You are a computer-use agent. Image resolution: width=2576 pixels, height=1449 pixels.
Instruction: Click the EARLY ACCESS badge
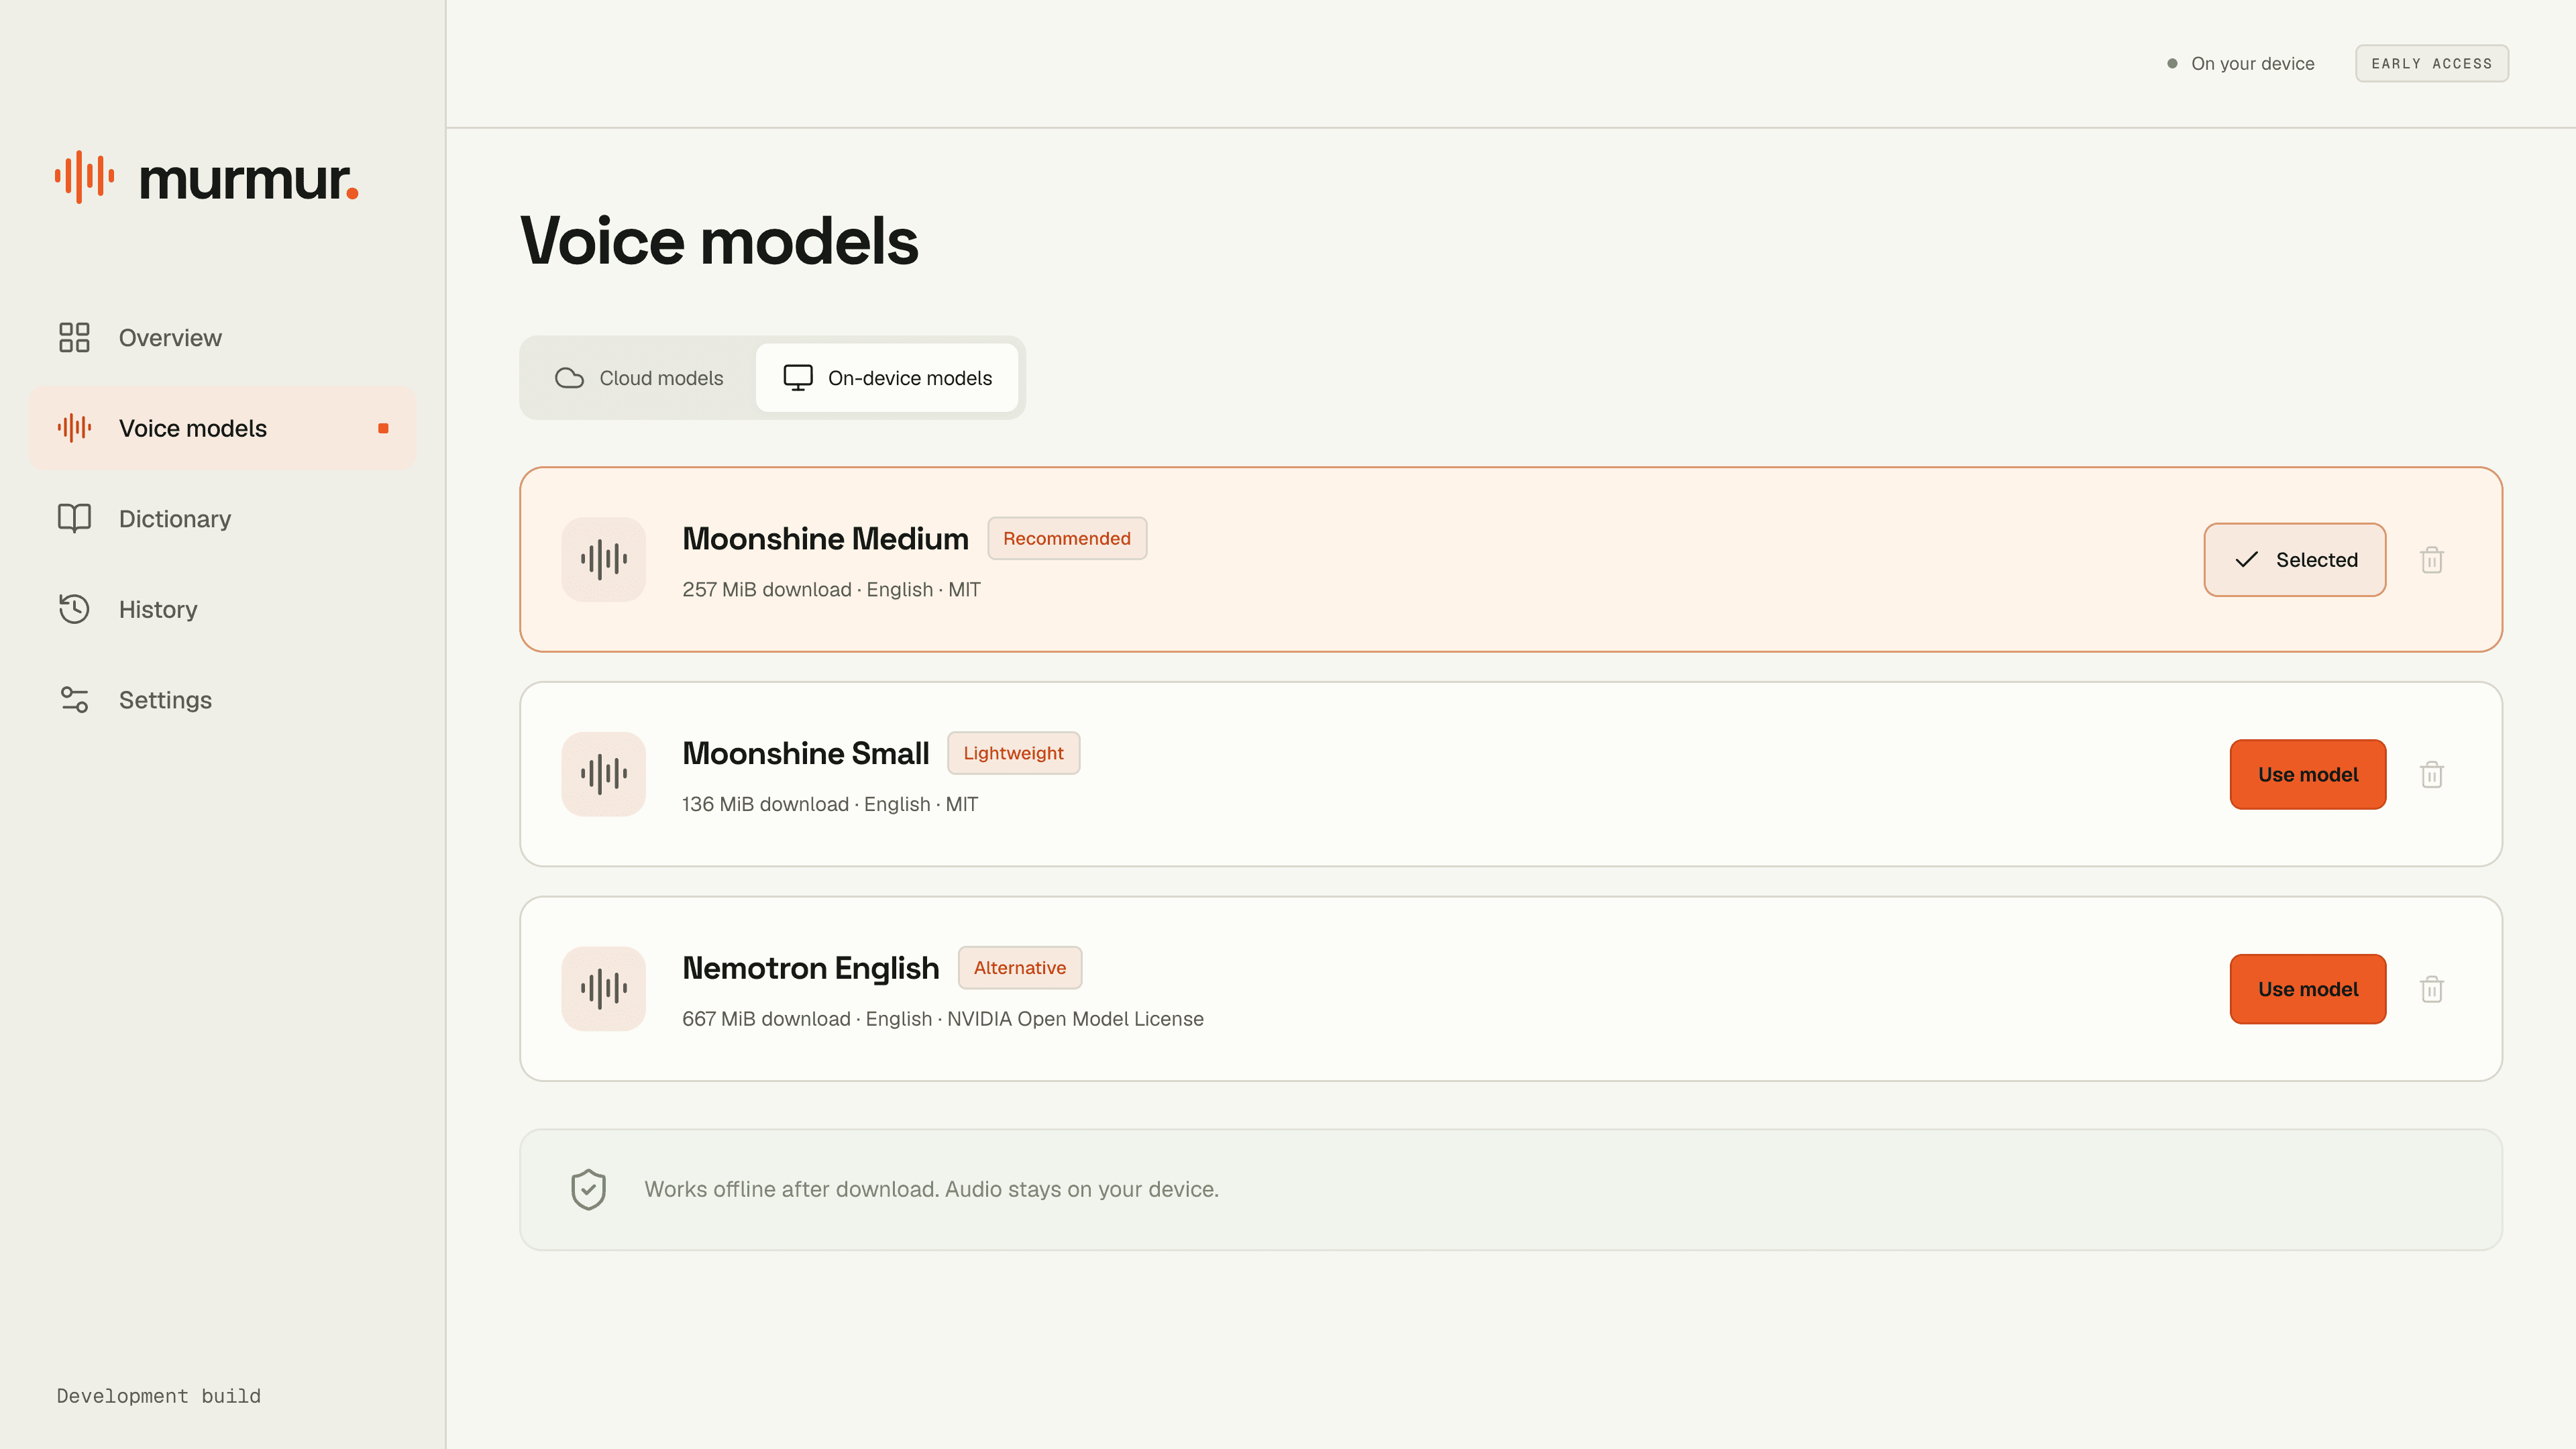pyautogui.click(x=2432, y=63)
